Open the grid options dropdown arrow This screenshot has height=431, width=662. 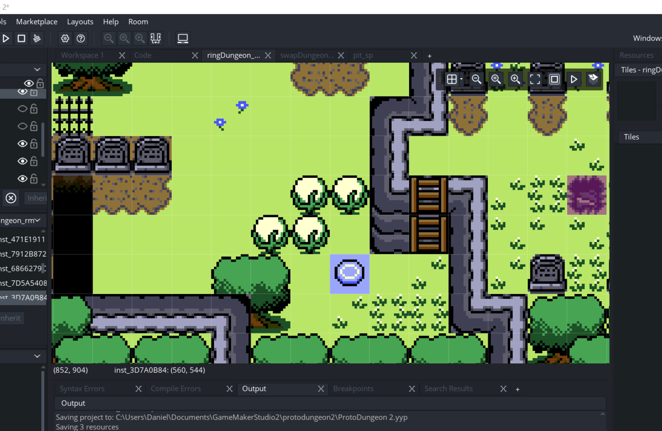(461, 79)
